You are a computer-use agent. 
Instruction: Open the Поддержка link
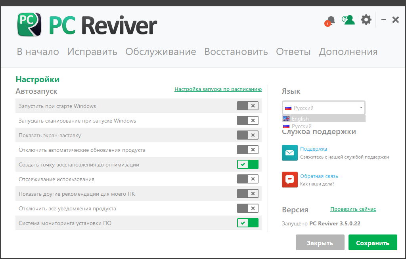tap(314, 149)
